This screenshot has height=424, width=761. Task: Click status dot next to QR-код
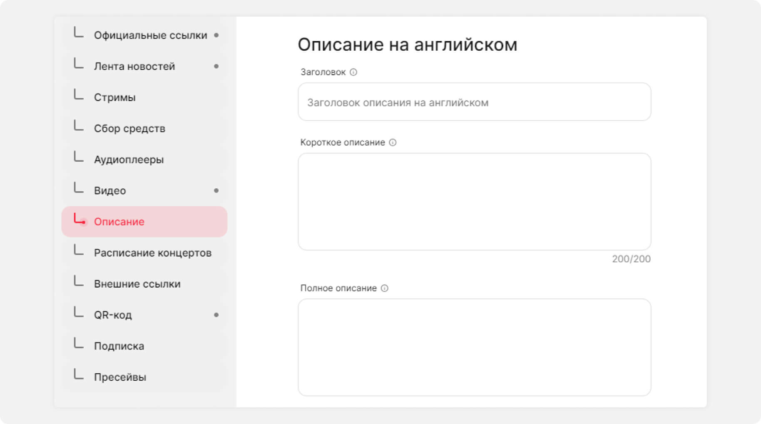tap(216, 315)
